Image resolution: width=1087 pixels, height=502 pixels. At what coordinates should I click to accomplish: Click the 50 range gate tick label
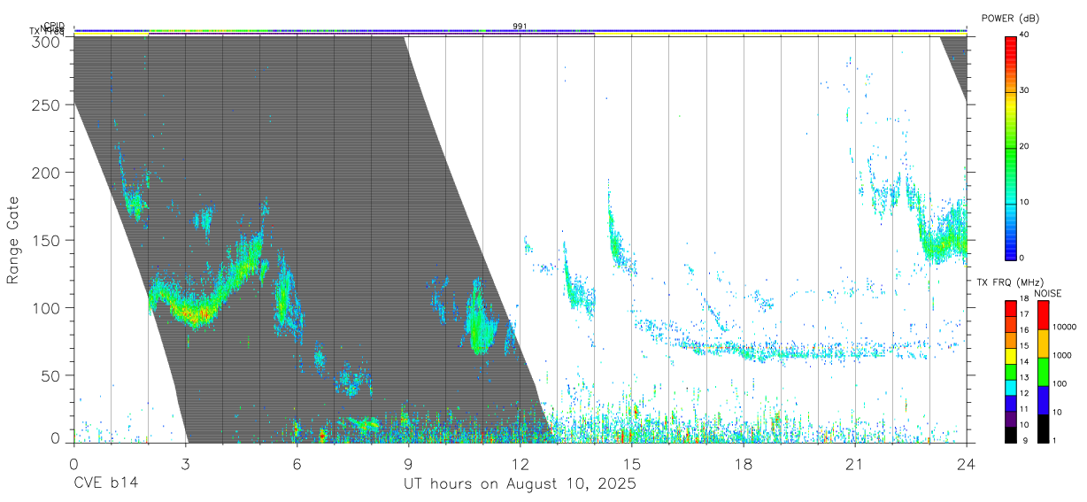51,375
